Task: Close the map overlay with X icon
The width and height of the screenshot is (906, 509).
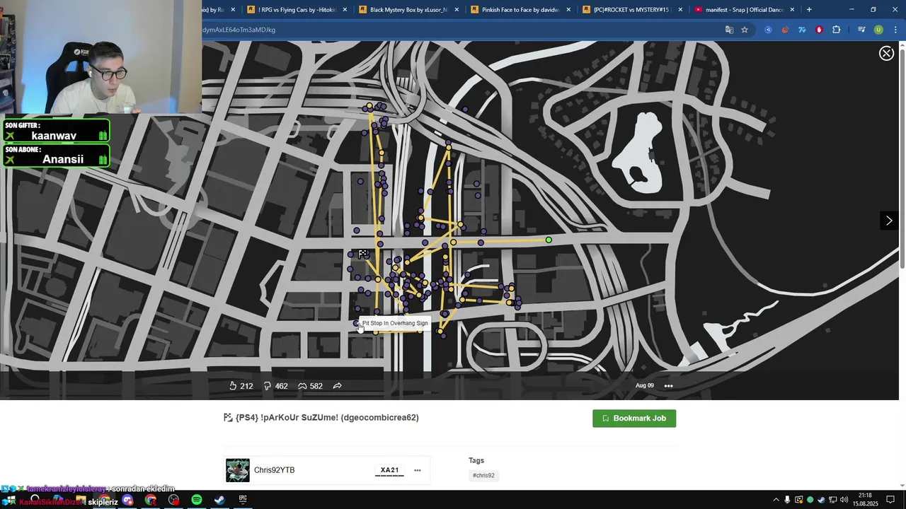Action: 886,54
